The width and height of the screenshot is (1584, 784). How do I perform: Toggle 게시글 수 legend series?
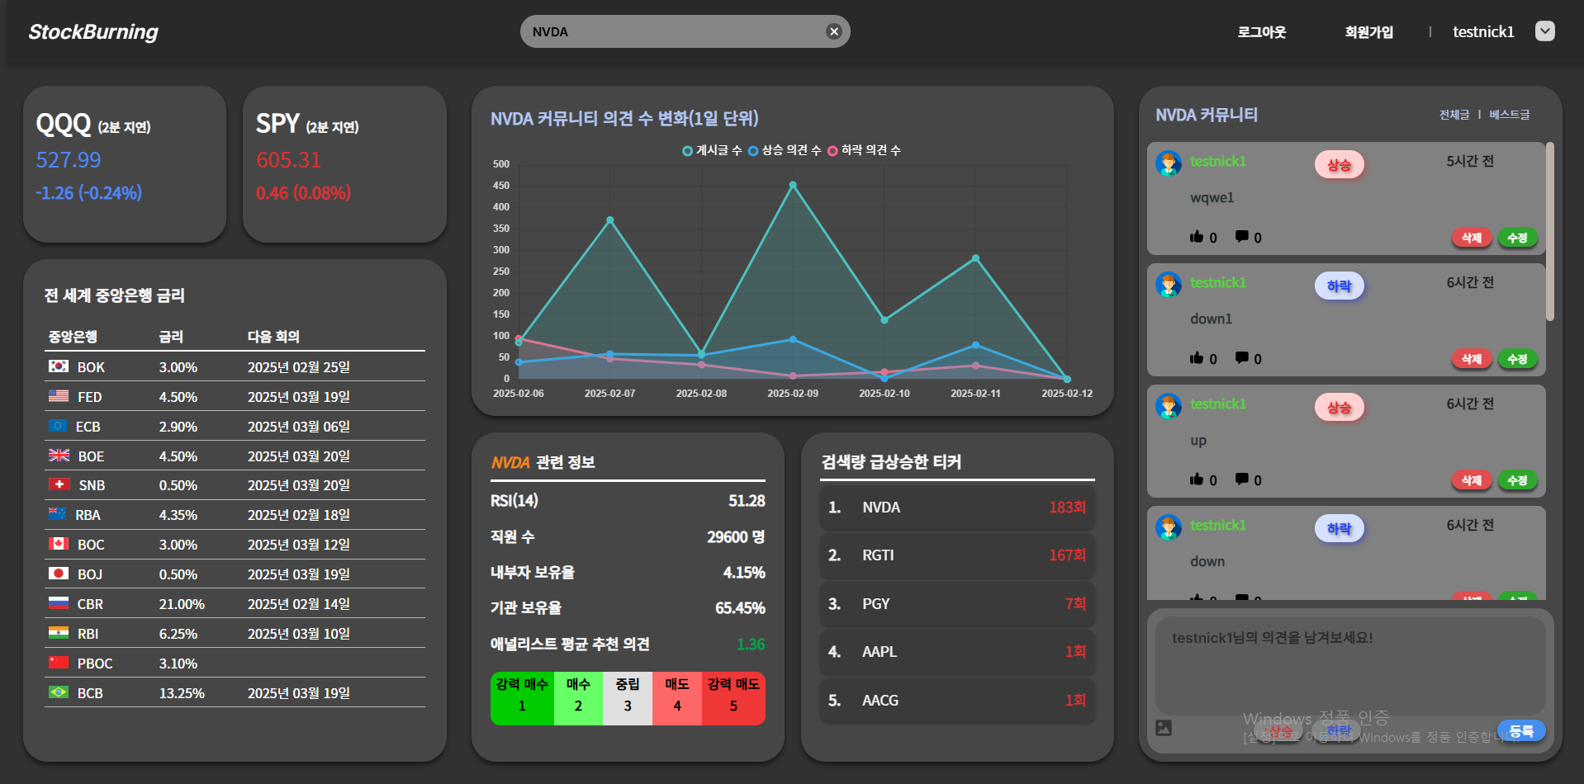click(711, 150)
